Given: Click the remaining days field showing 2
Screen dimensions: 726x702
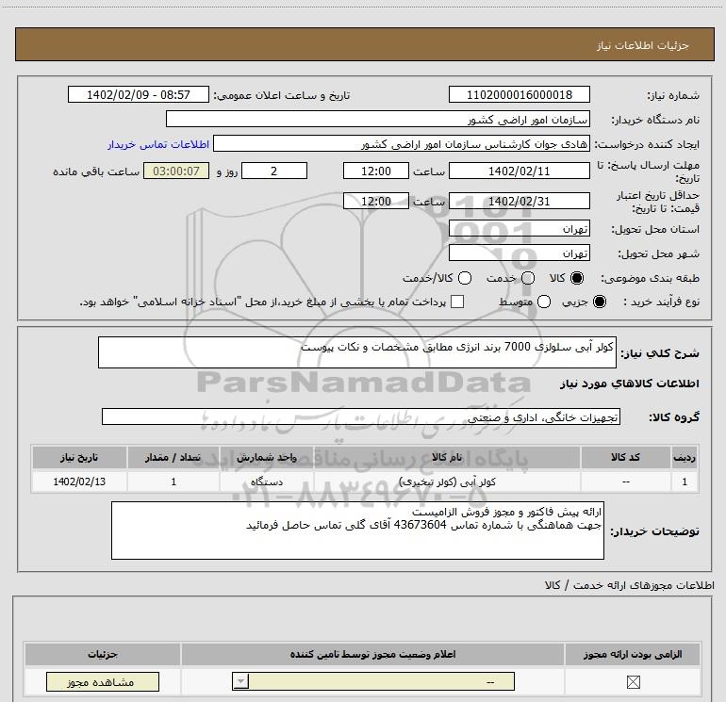Looking at the screenshot, I should pos(274,171).
